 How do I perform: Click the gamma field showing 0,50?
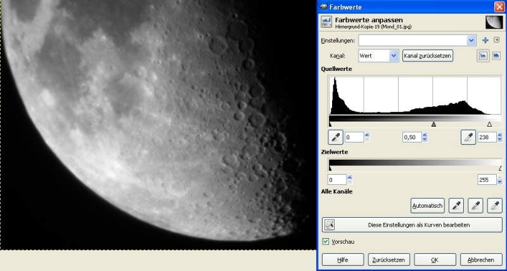(x=412, y=137)
